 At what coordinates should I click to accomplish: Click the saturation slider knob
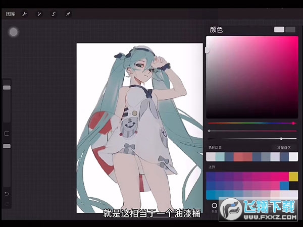209,131
